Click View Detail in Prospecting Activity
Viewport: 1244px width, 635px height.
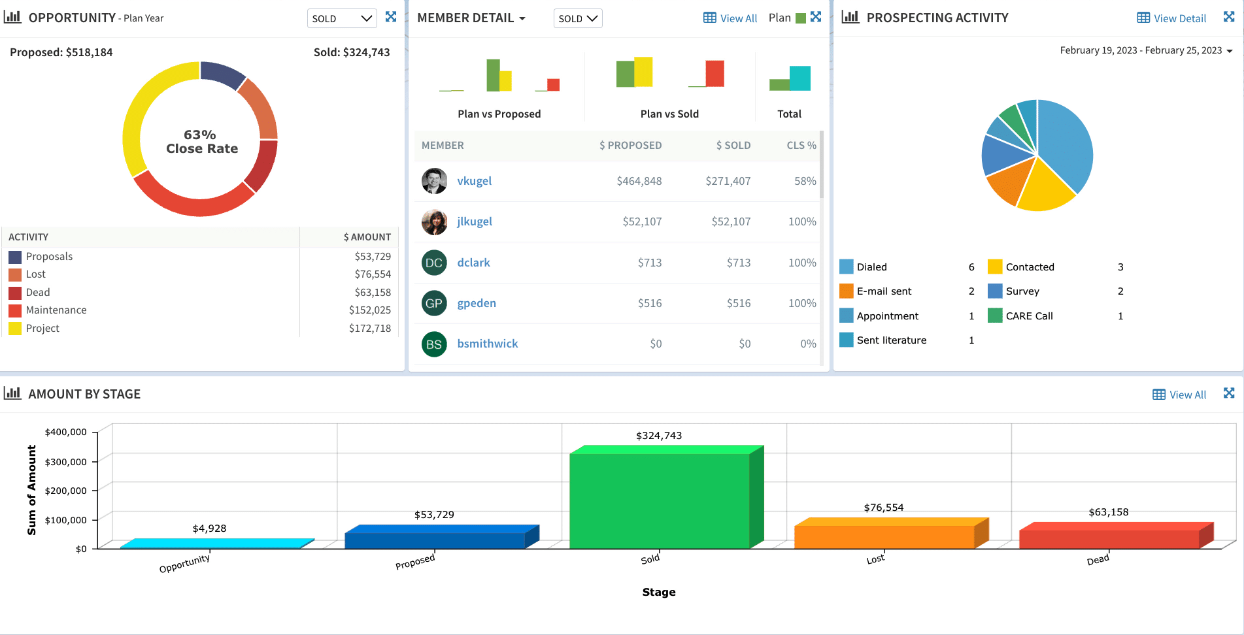click(1178, 18)
